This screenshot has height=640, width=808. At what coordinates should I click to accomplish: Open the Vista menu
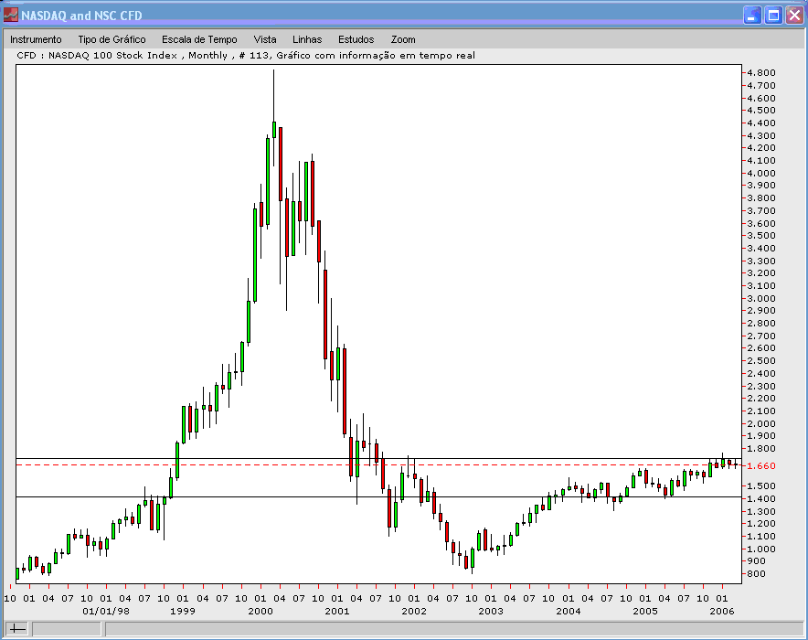point(265,39)
